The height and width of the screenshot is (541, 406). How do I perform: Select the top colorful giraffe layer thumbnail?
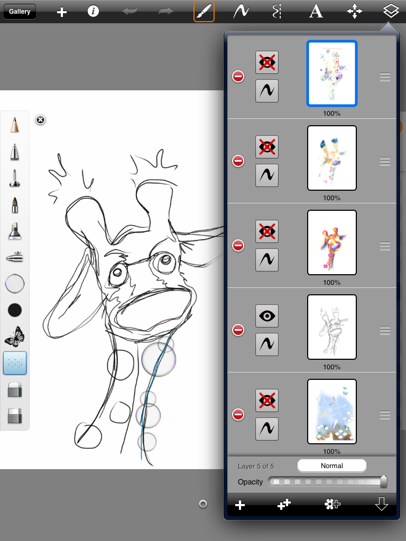[x=332, y=73]
